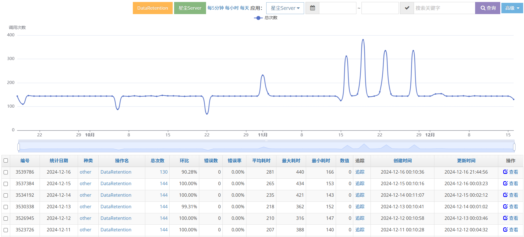Click the left handle of chart zoom slider
The width and height of the screenshot is (524, 237).
19,147
